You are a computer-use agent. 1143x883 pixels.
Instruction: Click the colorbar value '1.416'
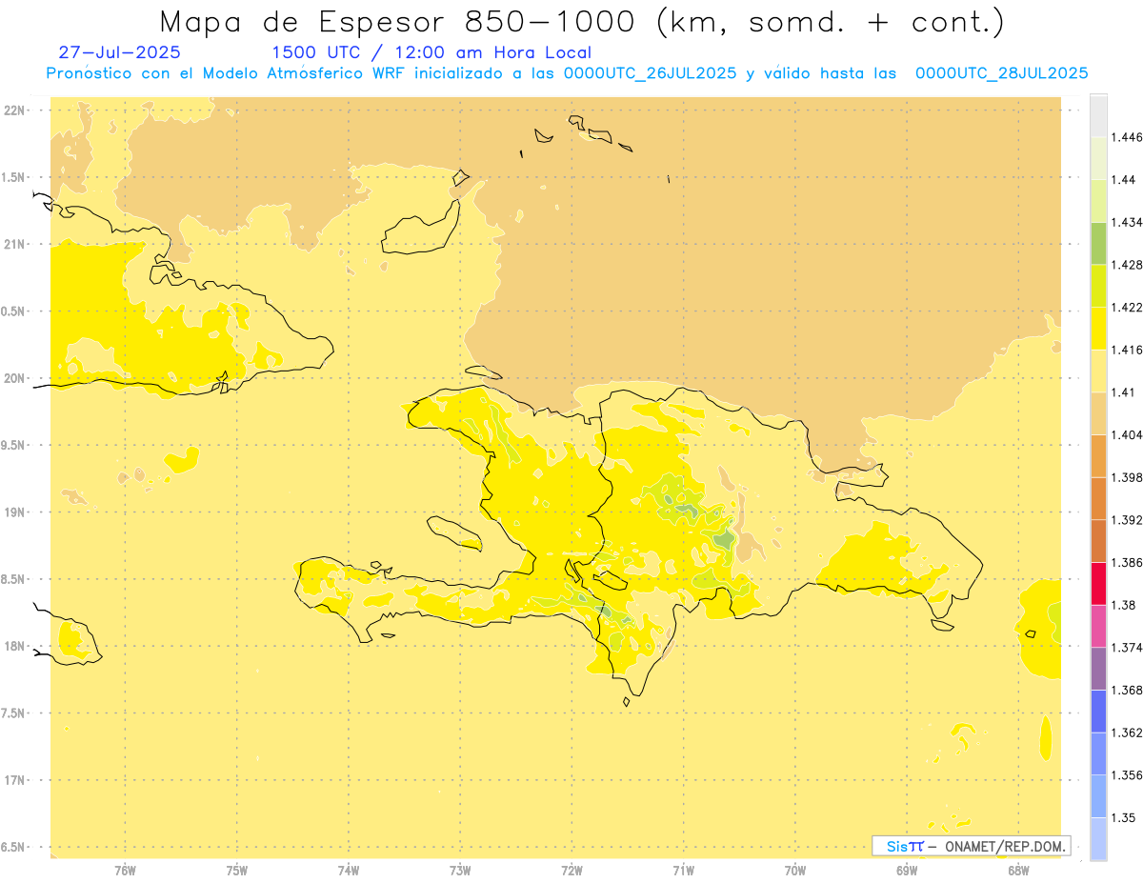point(1129,350)
